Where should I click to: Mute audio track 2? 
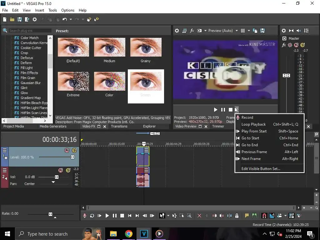tap(61, 170)
